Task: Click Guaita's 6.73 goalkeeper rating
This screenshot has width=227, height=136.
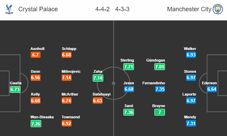Action: [15, 89]
